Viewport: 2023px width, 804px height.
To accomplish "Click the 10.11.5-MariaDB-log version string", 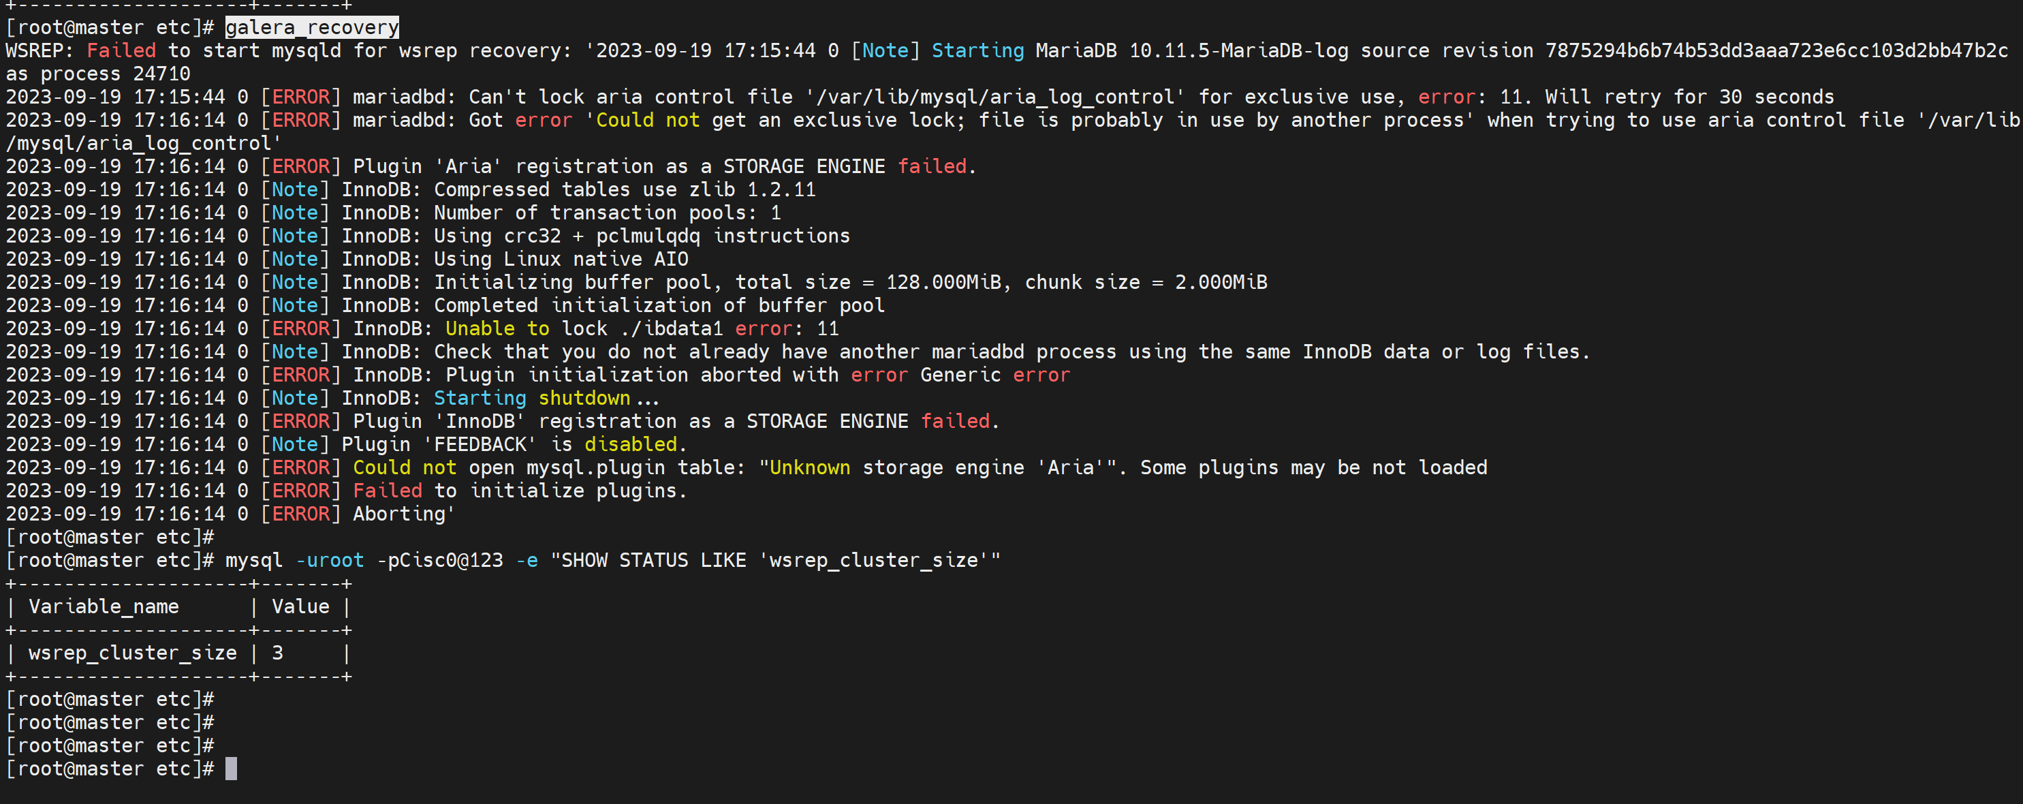I will pyautogui.click(x=1238, y=51).
